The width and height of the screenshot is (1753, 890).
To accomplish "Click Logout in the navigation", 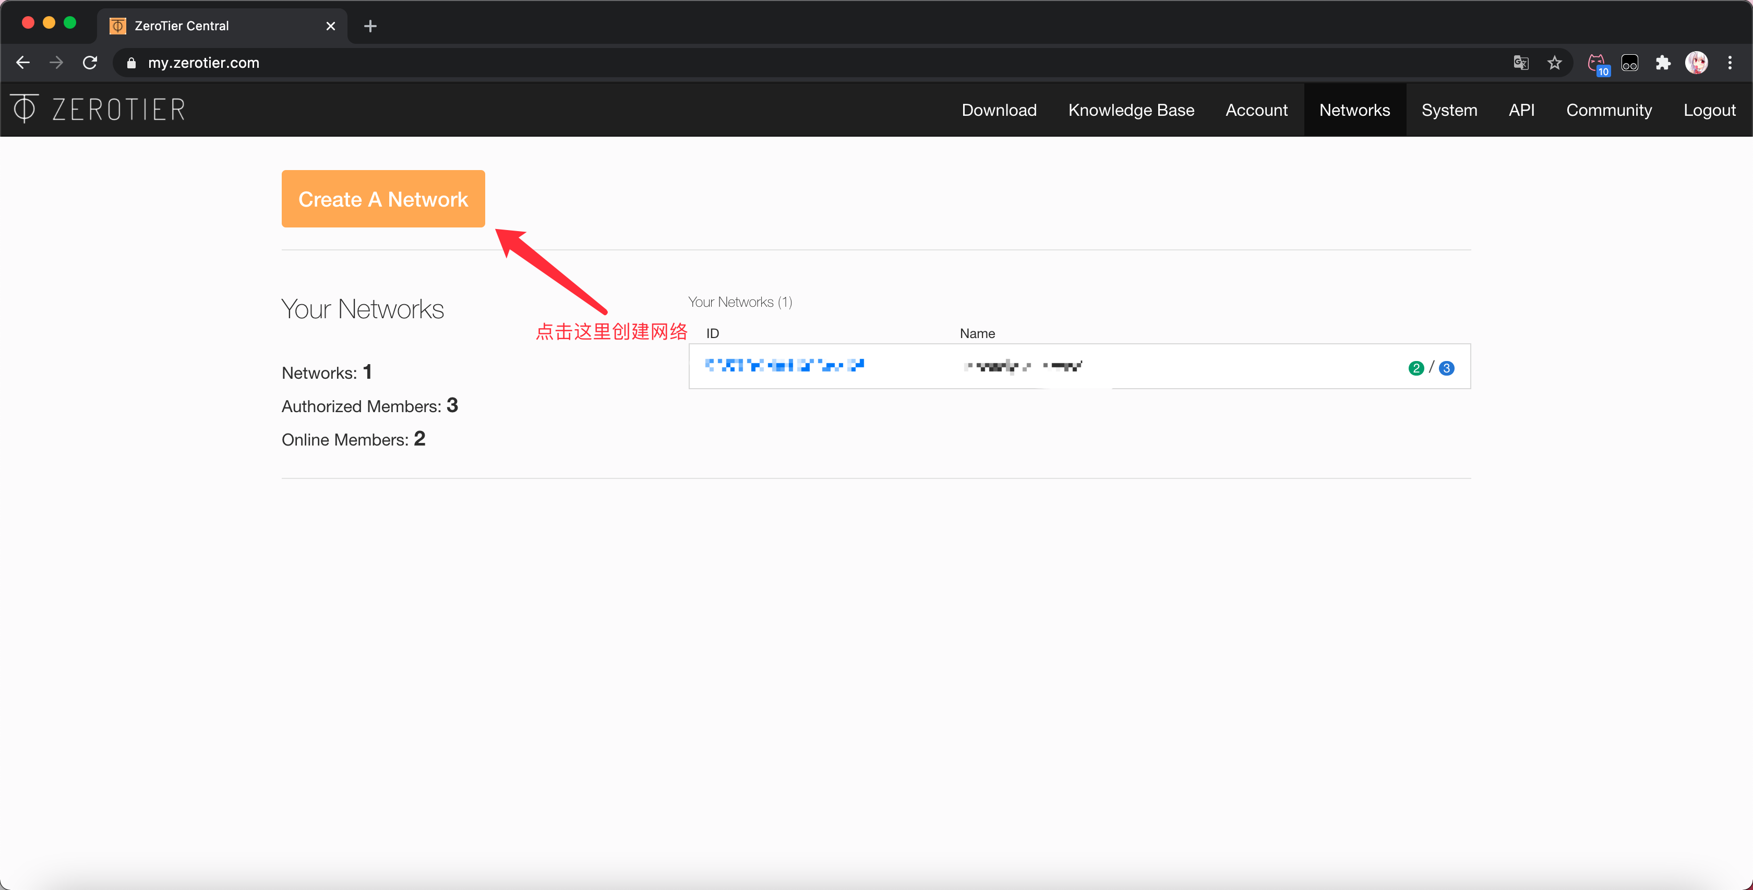I will (1709, 110).
